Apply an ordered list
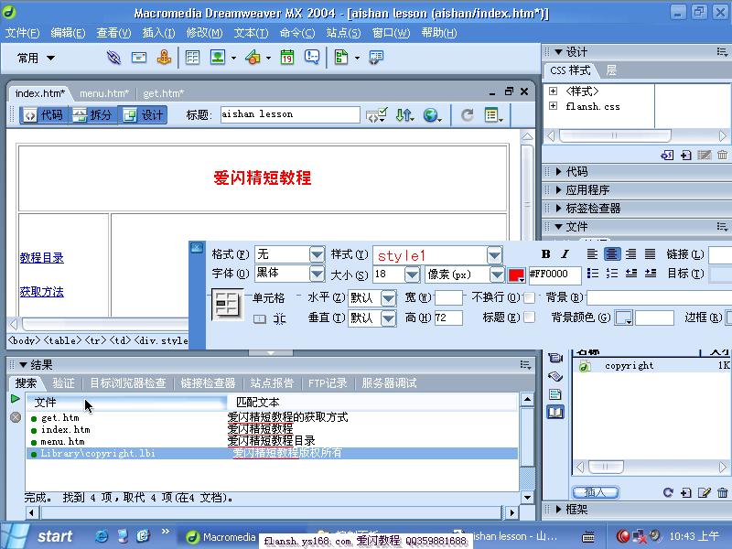This screenshot has height=549, width=732. [611, 274]
